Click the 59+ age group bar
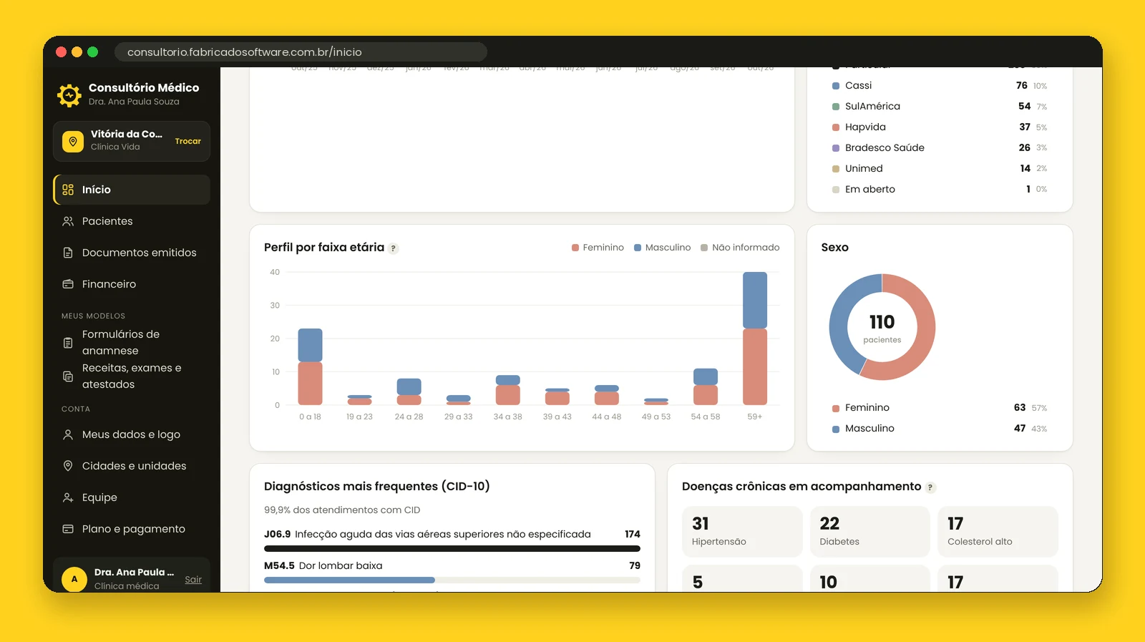The image size is (1145, 642). coord(755,339)
